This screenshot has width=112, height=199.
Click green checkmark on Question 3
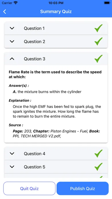[99, 59]
